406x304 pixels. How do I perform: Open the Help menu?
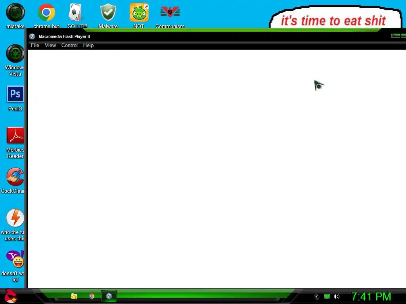click(x=88, y=45)
